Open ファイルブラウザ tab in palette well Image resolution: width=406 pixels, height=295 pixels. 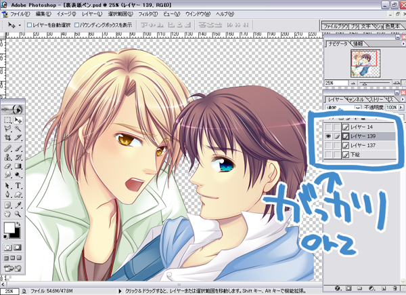coord(336,26)
